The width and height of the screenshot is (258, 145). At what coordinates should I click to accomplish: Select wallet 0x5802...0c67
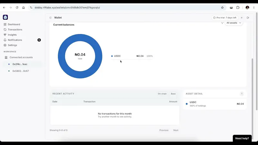pos(21,71)
